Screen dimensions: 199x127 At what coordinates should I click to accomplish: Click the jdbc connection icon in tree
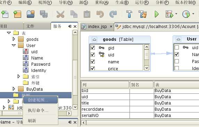click(11, 107)
